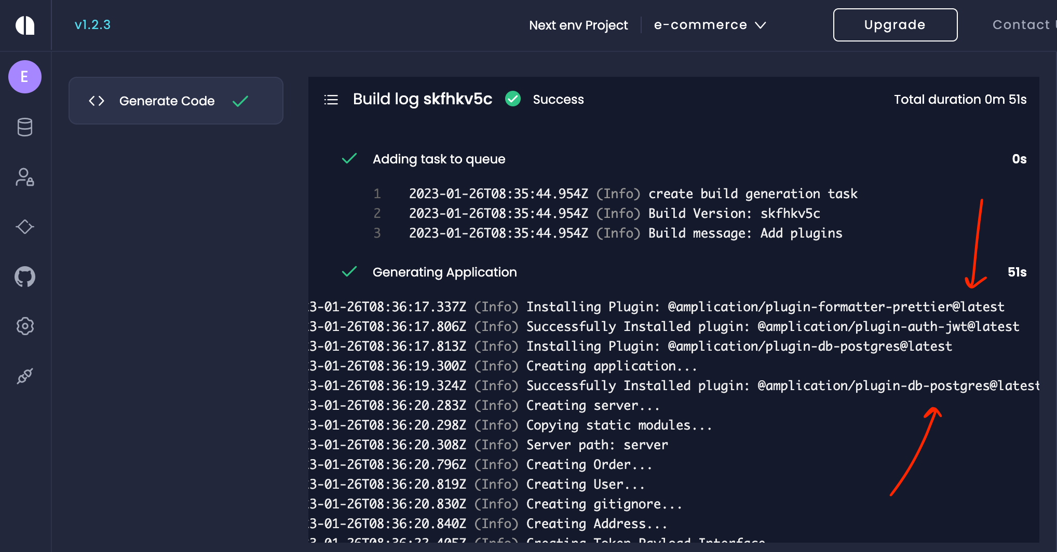Open GitHub sync settings via GitHub icon

(x=24, y=277)
